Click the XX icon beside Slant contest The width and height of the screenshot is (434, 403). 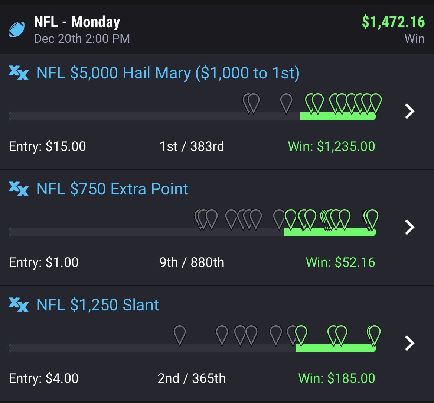point(19,304)
